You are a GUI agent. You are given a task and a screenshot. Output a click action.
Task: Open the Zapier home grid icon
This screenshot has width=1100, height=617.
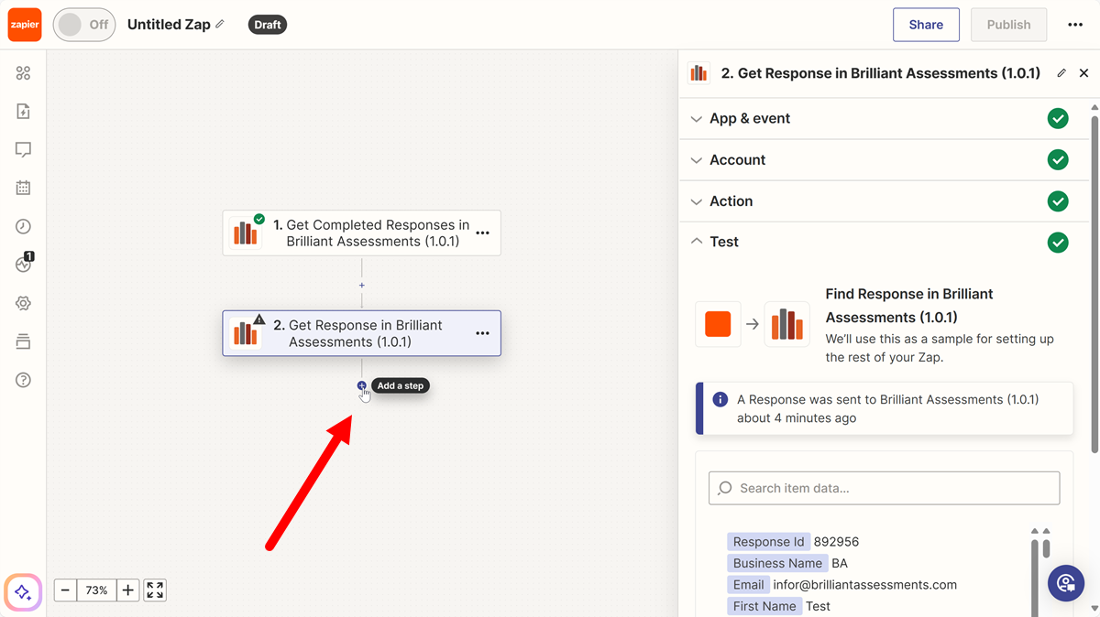(24, 72)
